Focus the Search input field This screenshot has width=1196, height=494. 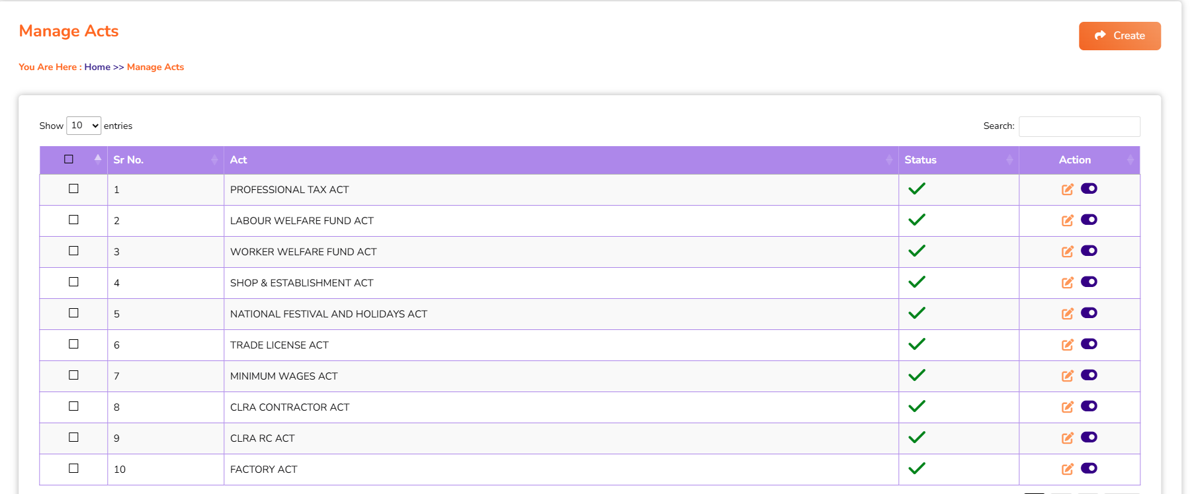pyautogui.click(x=1080, y=126)
